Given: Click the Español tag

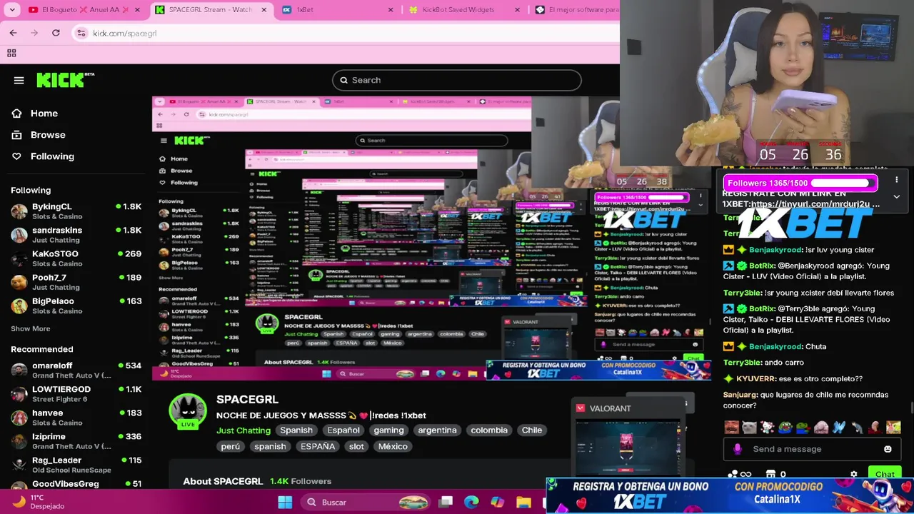Looking at the screenshot, I should [x=343, y=430].
